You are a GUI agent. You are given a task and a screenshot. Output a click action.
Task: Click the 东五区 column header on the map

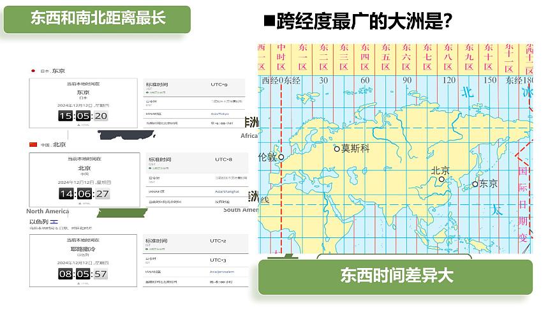[x=385, y=57]
